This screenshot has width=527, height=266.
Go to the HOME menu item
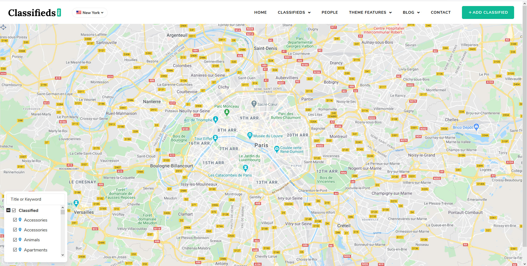260,12
